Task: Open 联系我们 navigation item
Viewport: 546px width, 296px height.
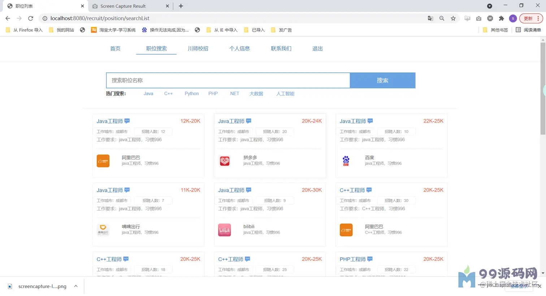Action: pos(281,48)
